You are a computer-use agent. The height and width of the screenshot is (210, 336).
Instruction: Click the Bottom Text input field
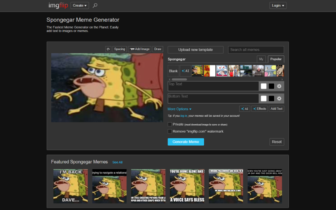coord(213,98)
